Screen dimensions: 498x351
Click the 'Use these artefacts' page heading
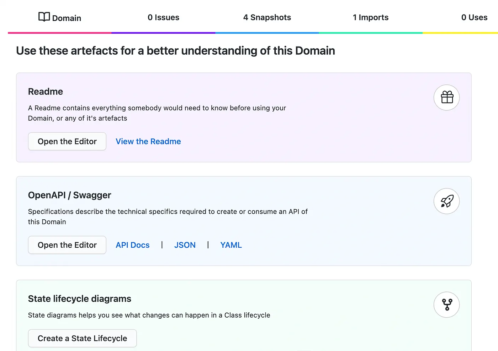176,51
